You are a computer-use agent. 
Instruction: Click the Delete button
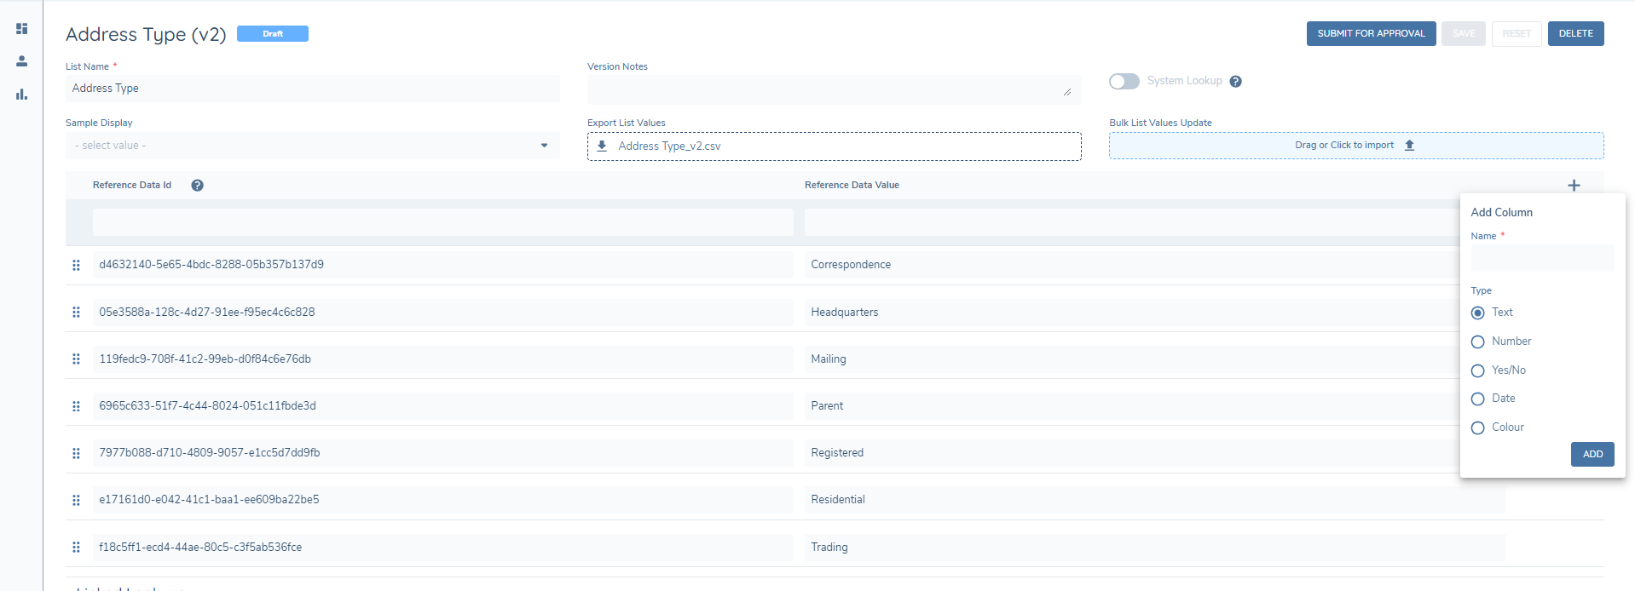pyautogui.click(x=1575, y=34)
